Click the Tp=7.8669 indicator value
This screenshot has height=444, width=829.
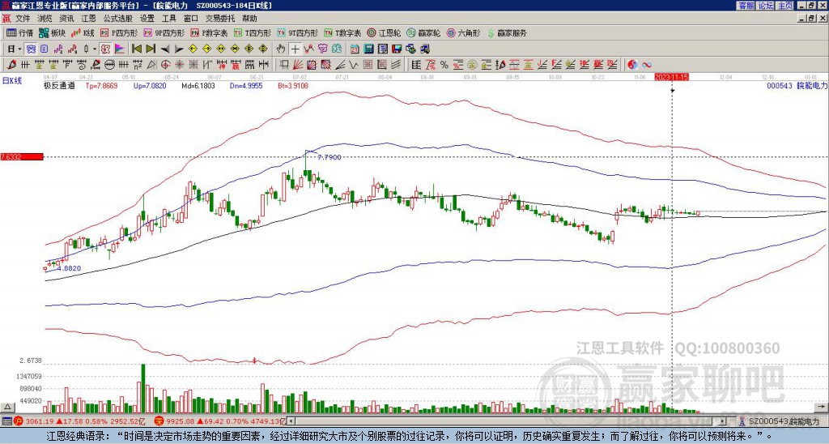pos(103,86)
